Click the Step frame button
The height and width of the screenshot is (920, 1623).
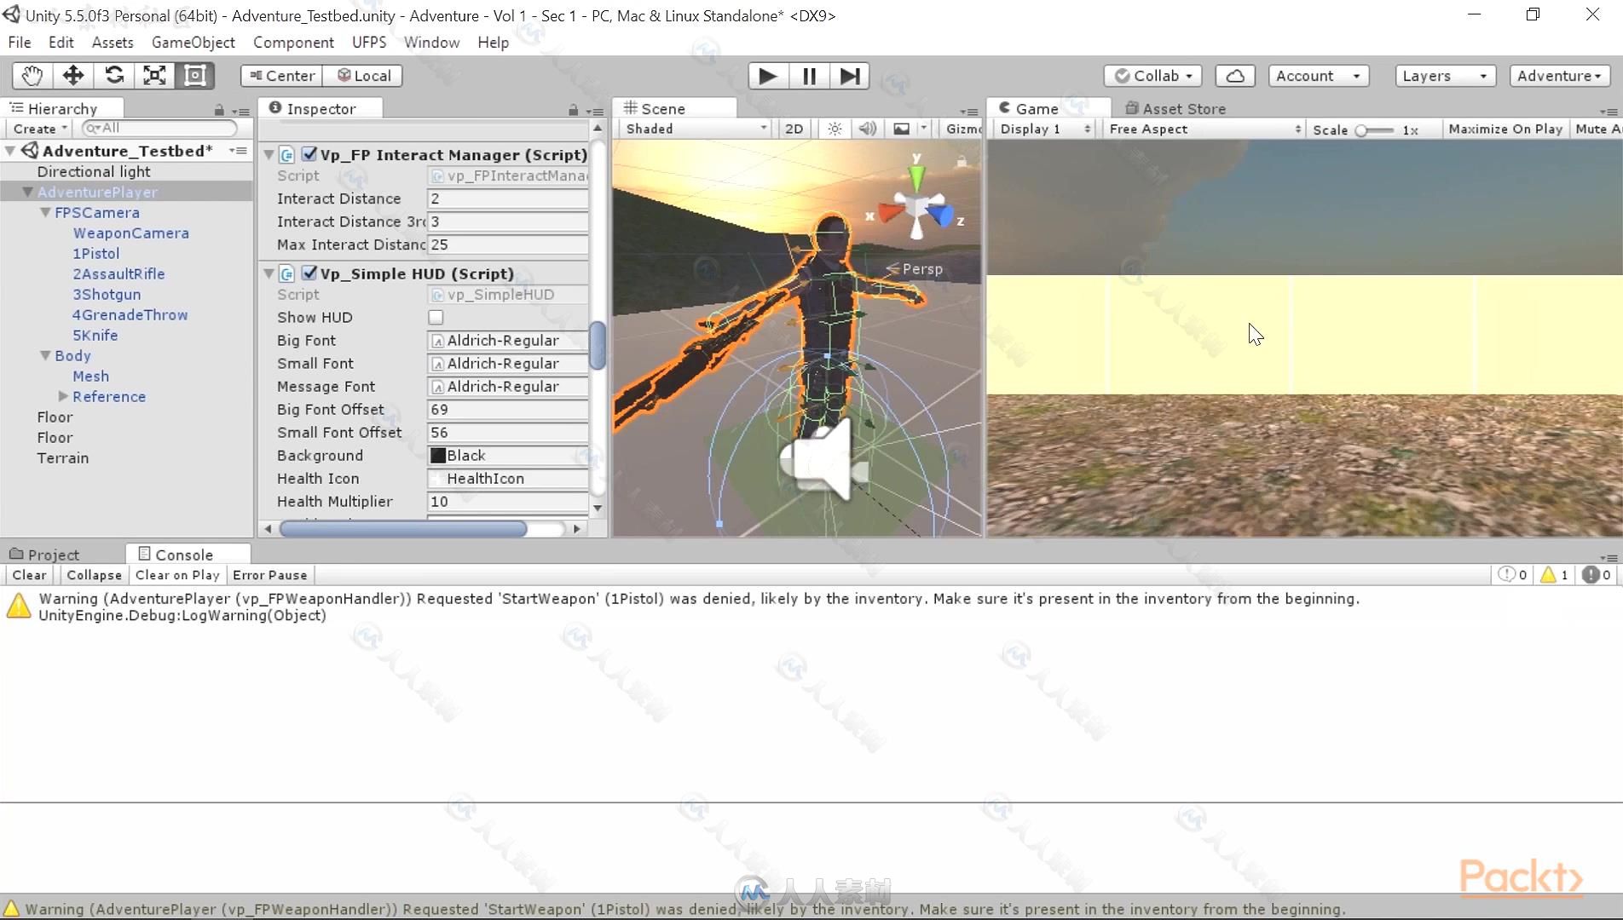point(850,76)
